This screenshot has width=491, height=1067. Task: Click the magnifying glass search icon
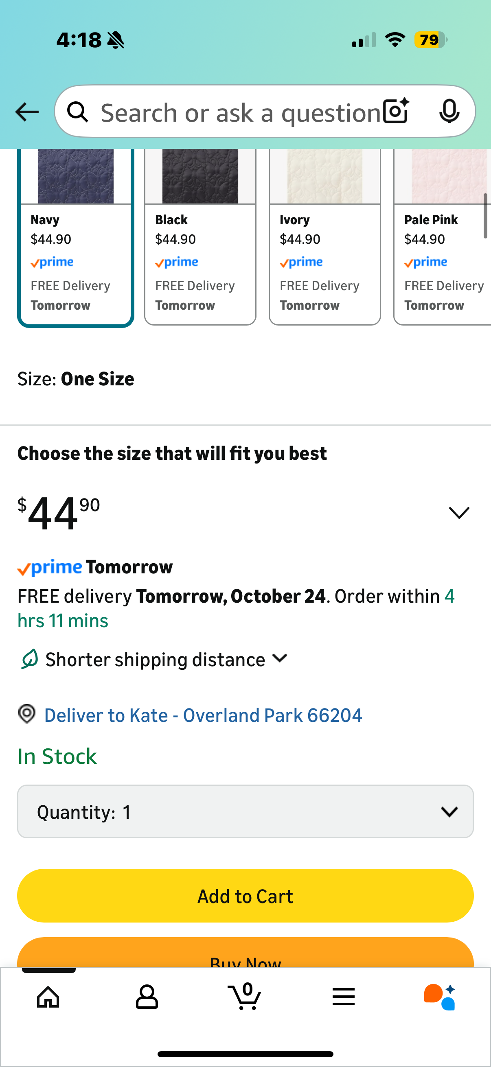click(79, 112)
